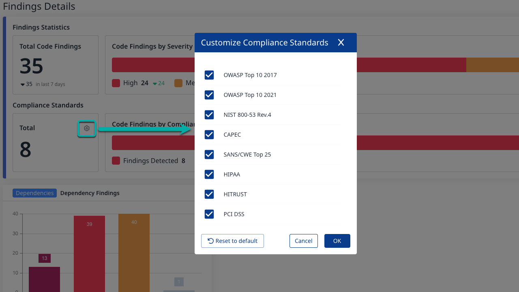Confirm selection with OK button

[337, 241]
